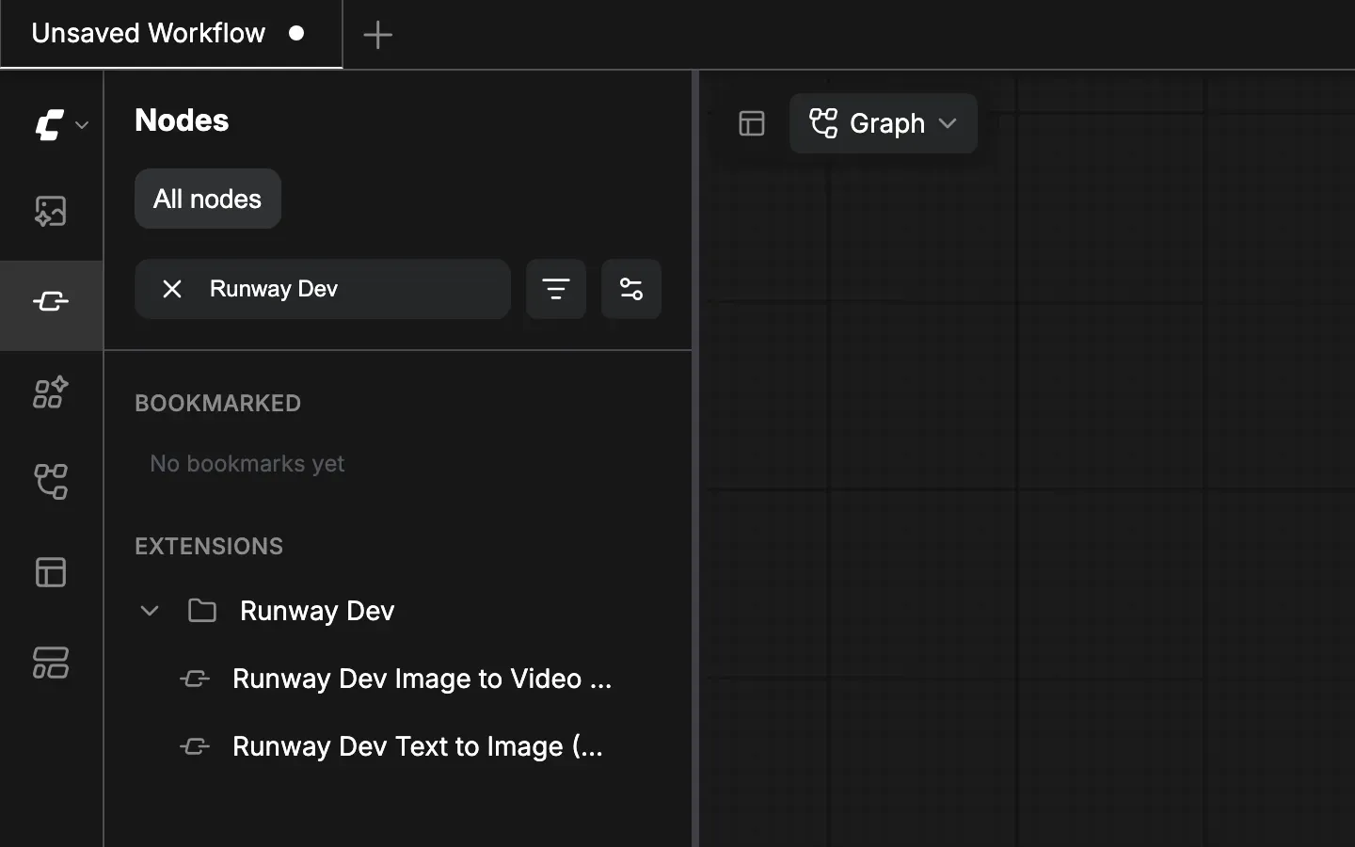1355x847 pixels.
Task: Select the All nodes filter chip
Action: [208, 199]
